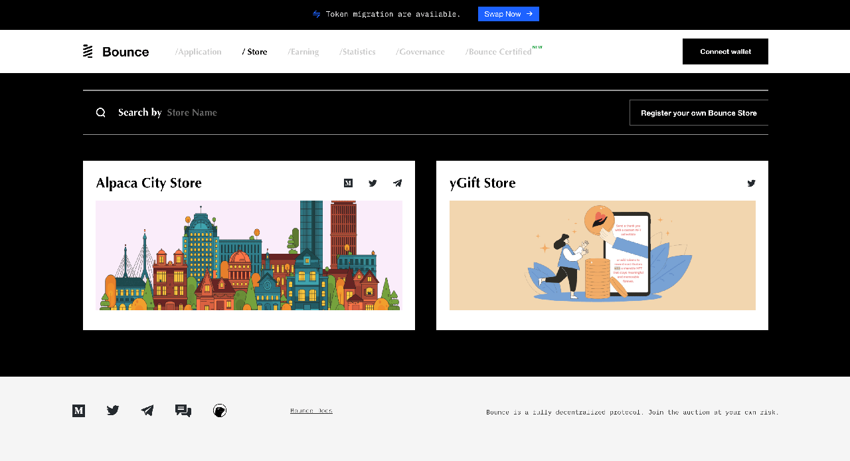Go to the Application menu item
This screenshot has width=850, height=461.
click(x=199, y=52)
